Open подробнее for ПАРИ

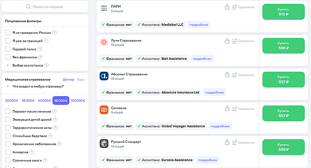pyautogui.click(x=199, y=25)
